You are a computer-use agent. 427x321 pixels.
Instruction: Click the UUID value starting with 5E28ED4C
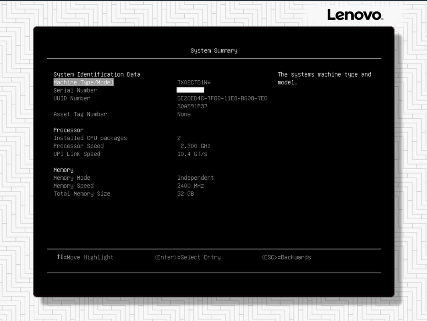(222, 98)
